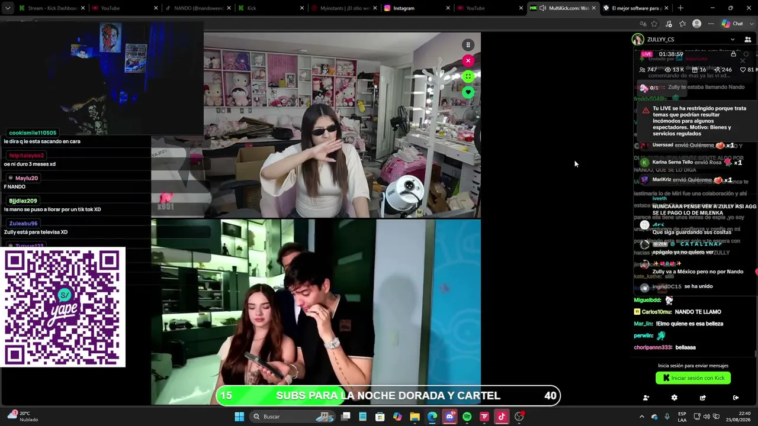This screenshot has height=426, width=758.
Task: Open a new browser tab
Action: pyautogui.click(x=680, y=8)
